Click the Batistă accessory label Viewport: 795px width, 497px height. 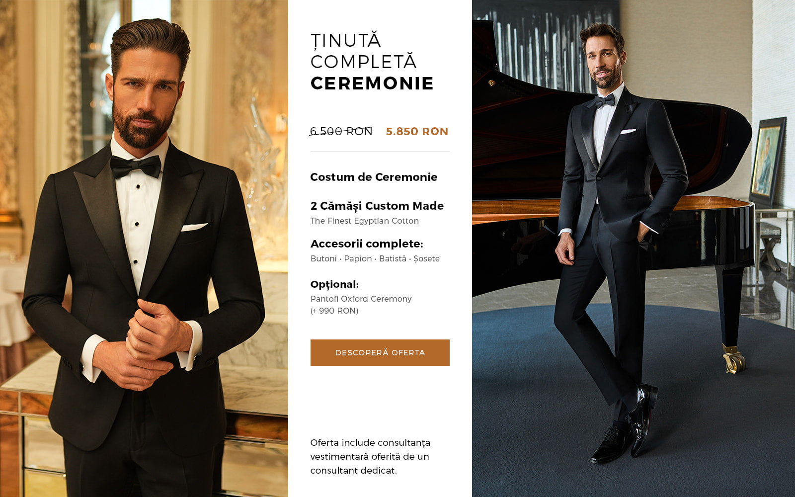pos(393,258)
